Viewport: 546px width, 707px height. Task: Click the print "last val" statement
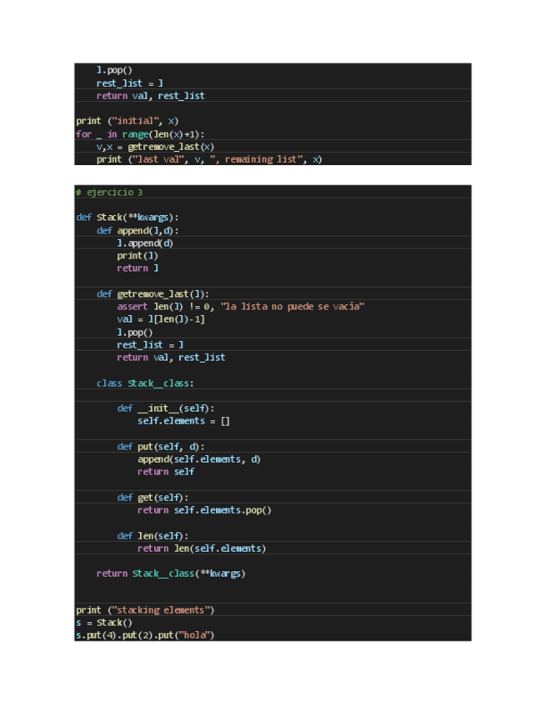(x=208, y=159)
